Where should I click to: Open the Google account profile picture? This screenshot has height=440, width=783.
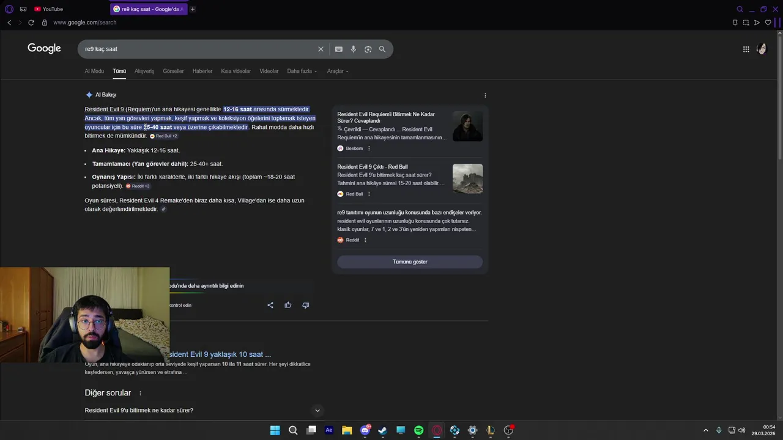[762, 49]
